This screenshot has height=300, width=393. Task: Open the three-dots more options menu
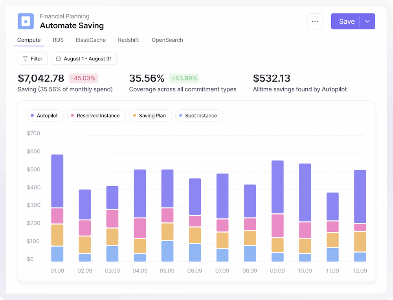point(315,22)
